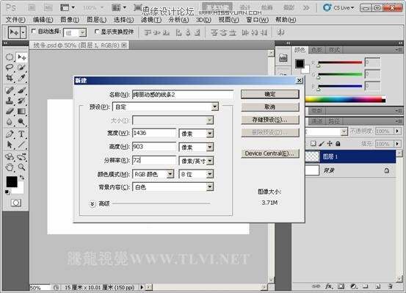Screen dimensions: 406x293
Task: Select the Clone Stamp tool
Action: [x=10, y=101]
